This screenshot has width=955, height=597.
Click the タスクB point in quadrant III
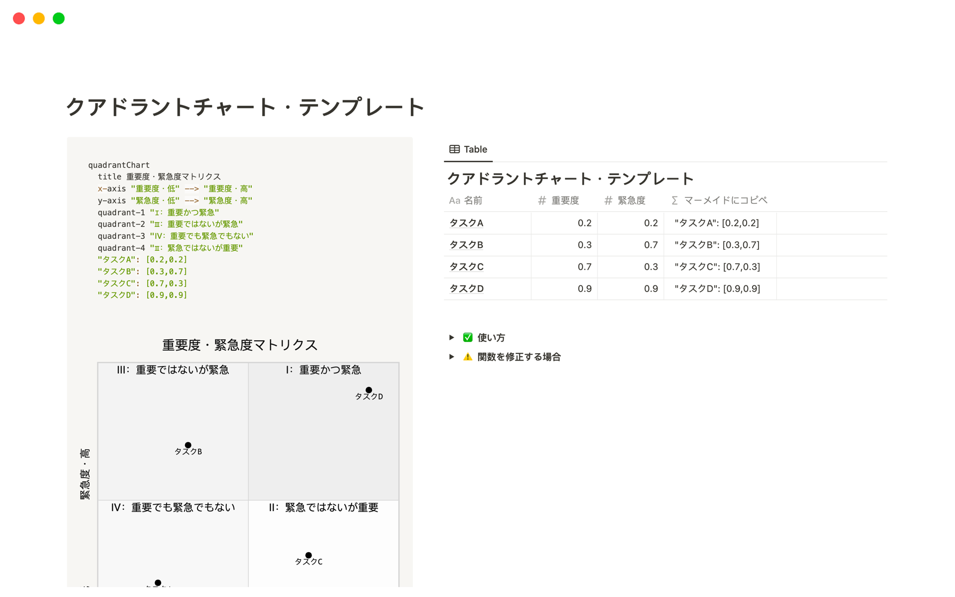188,445
